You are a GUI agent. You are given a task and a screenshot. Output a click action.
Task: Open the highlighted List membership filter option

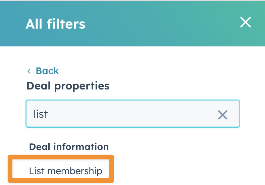click(66, 171)
